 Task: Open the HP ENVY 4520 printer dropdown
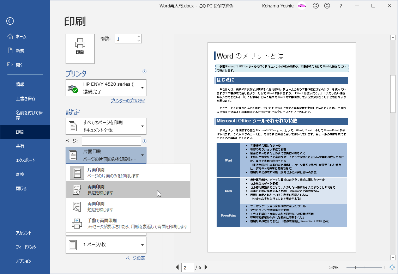[106, 88]
